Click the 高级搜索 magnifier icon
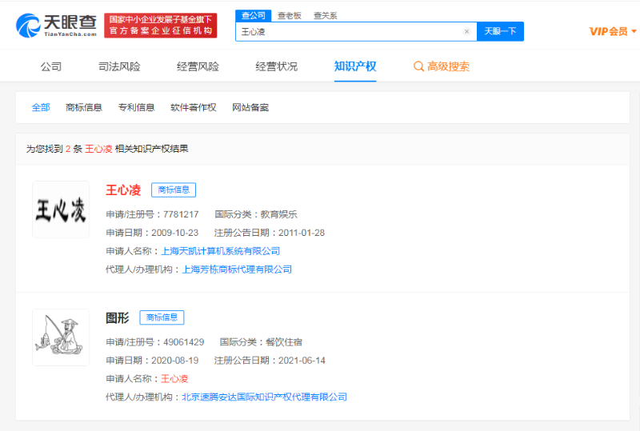640x431 pixels. tap(418, 66)
